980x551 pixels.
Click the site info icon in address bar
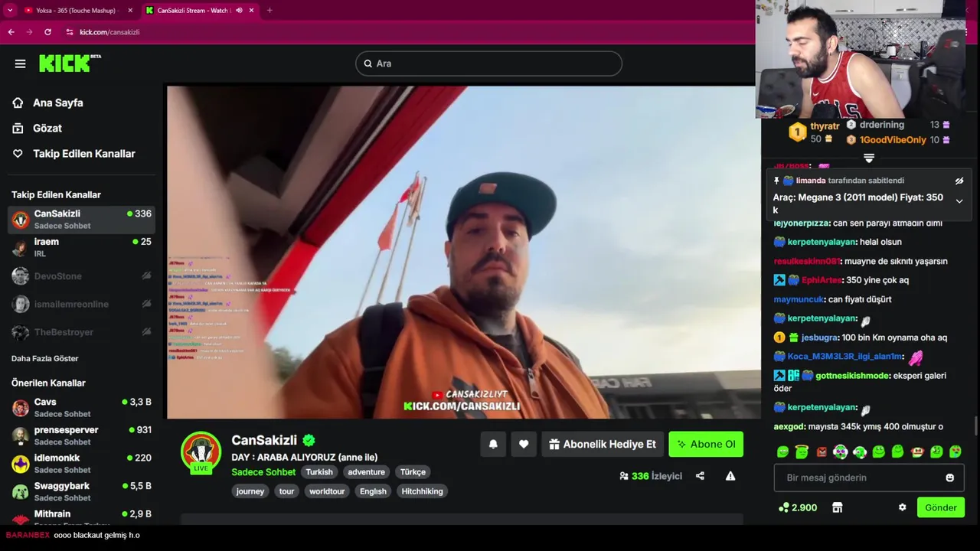click(x=70, y=32)
